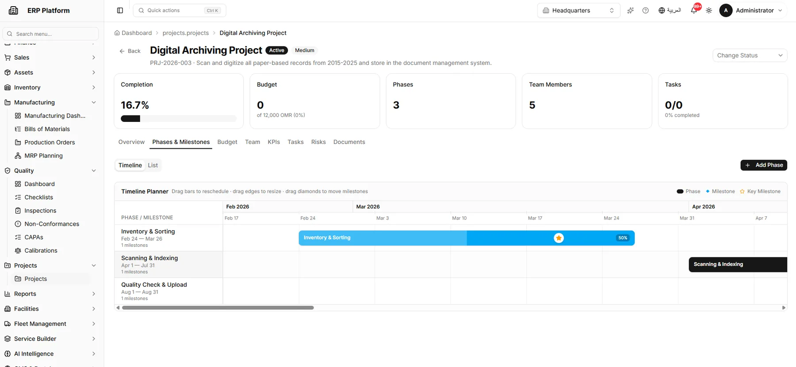Open the Tasks tab

pyautogui.click(x=295, y=142)
